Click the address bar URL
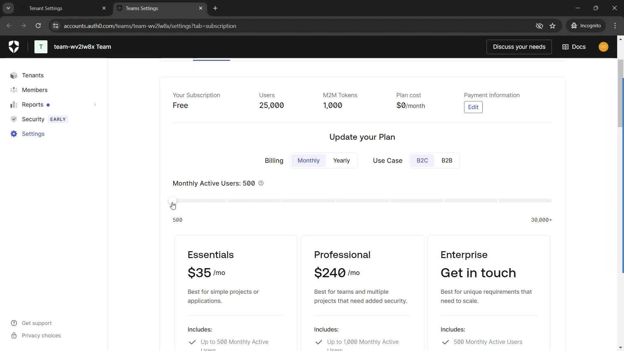Viewport: 624px width, 351px height. point(150,26)
